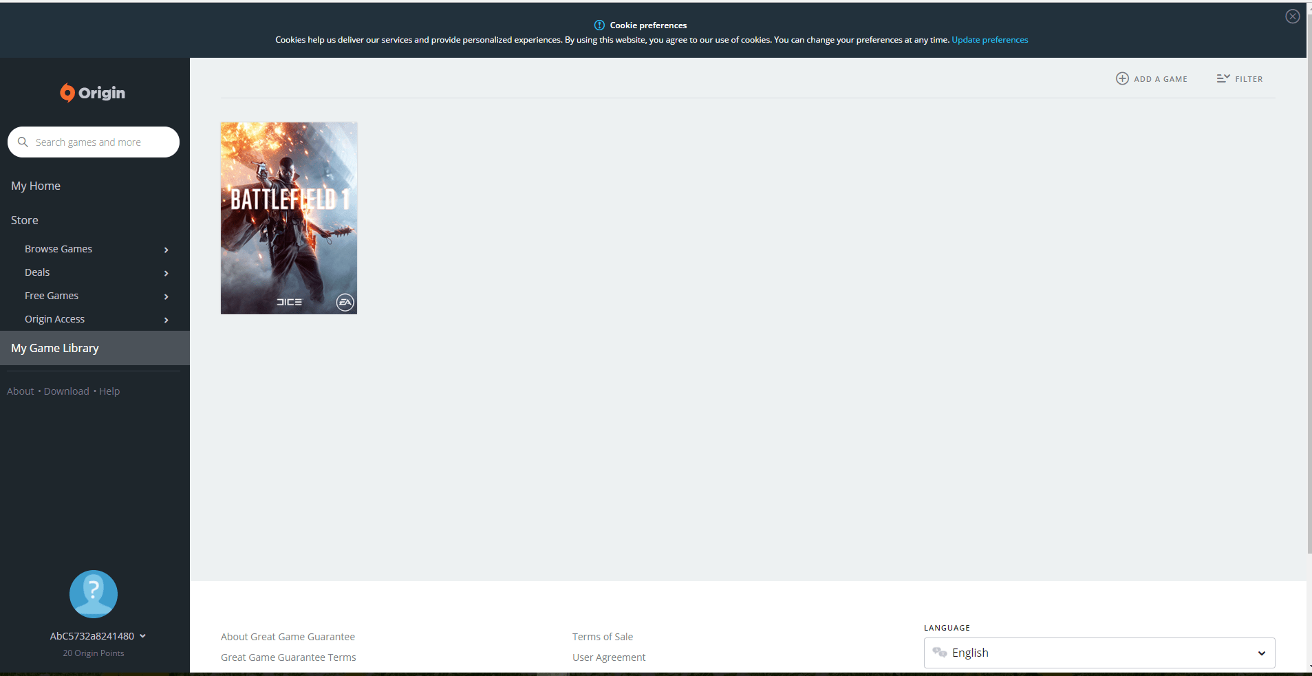Click the cookie preferences info icon
The image size is (1312, 676).
599,25
